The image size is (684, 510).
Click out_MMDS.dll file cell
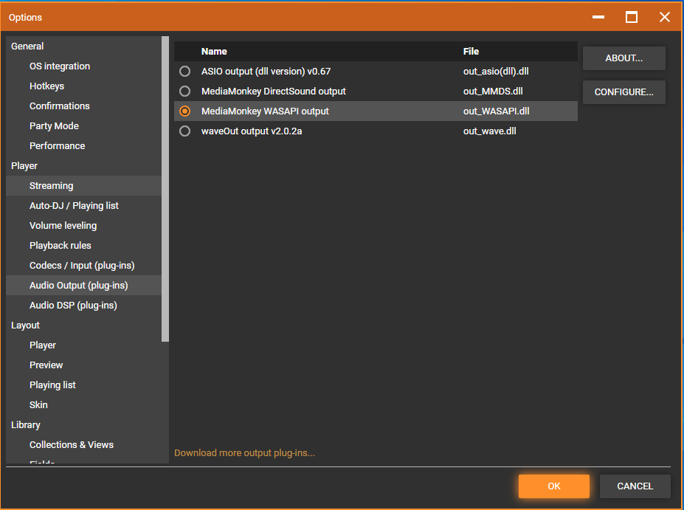point(493,92)
